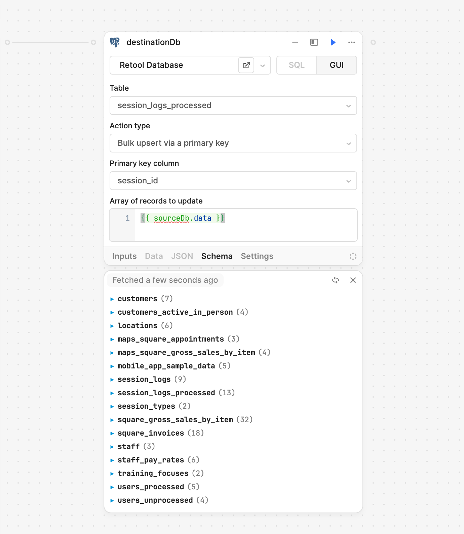Toggle the side panel layout icon
The image size is (464, 534).
click(314, 42)
